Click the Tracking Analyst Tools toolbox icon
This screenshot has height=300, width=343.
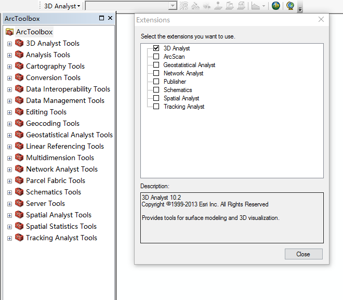[x=19, y=238]
